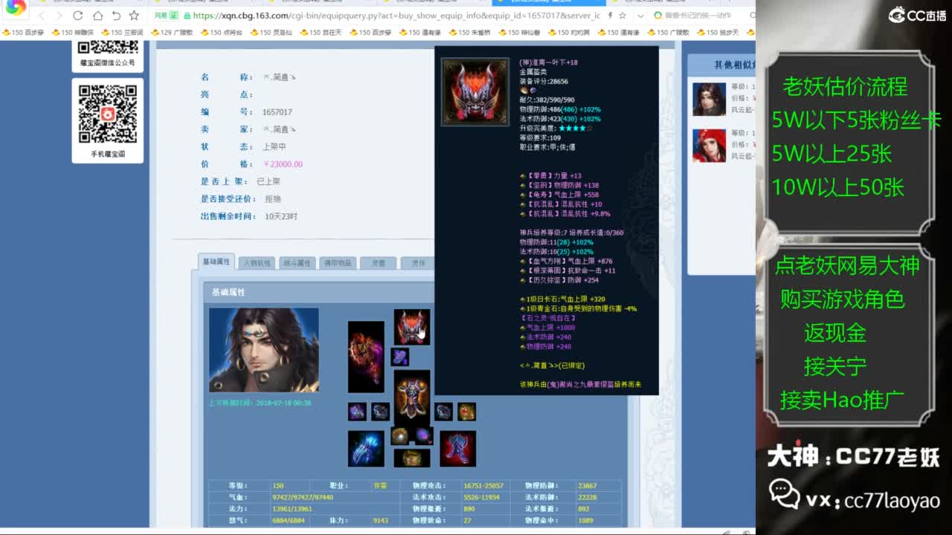Open the colorful browser logo menu
Viewport: 952px width, 535px height.
coord(15,7)
